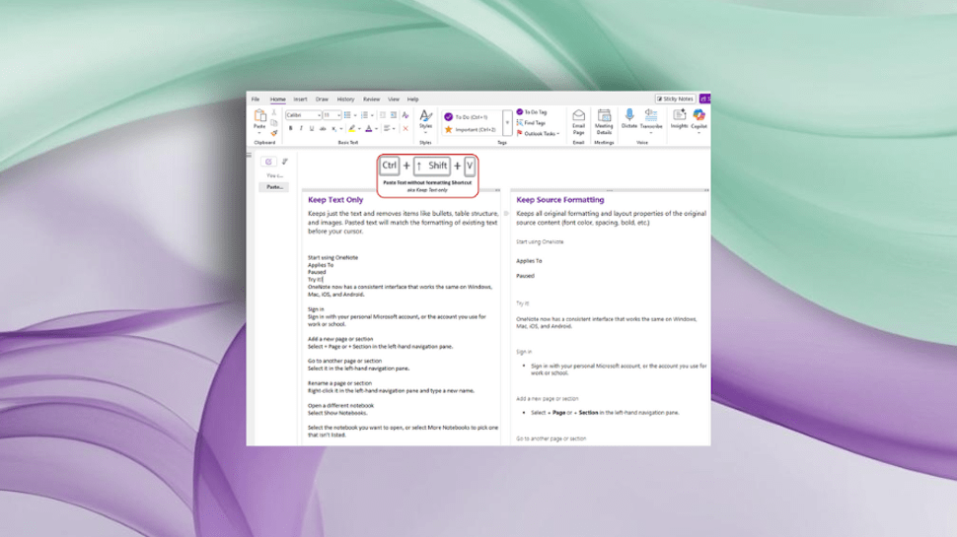Toggle Bold formatting
Viewport: 957px width, 537px height.
coord(290,129)
